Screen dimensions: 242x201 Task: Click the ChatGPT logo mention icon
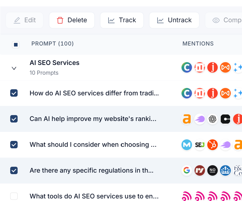pos(212,119)
